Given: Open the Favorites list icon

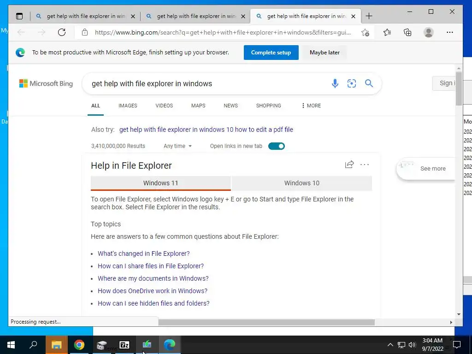Looking at the screenshot, I should tap(387, 32).
